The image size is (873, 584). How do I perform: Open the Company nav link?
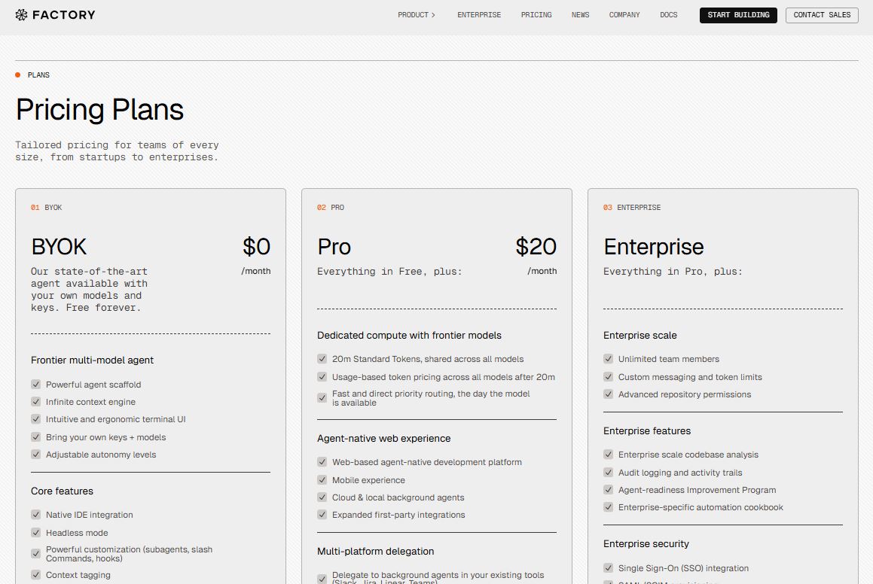(624, 15)
